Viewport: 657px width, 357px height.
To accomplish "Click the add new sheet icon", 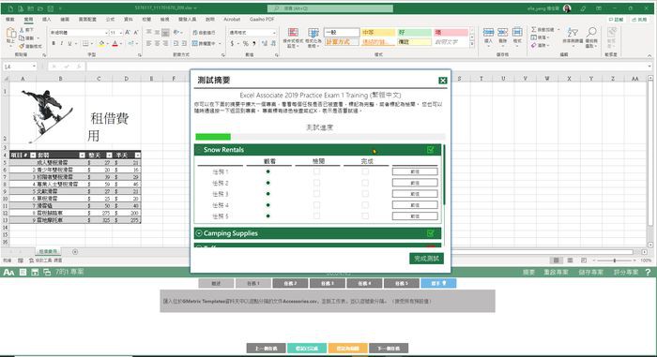I will tap(75, 251).
